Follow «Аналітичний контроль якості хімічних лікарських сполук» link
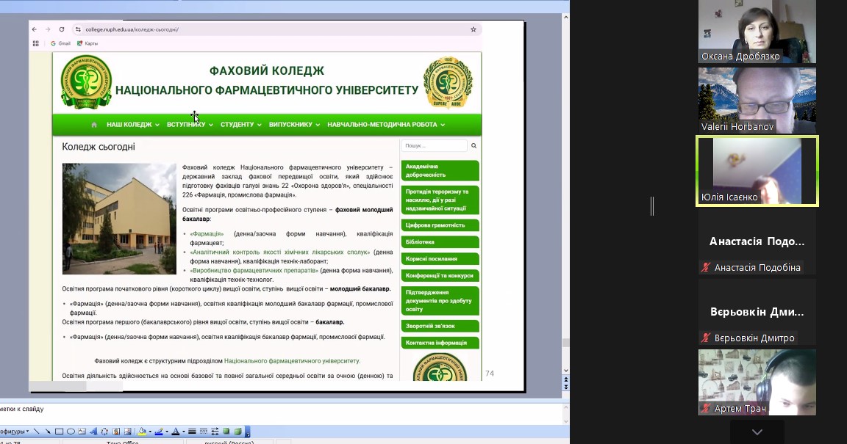 [280, 252]
